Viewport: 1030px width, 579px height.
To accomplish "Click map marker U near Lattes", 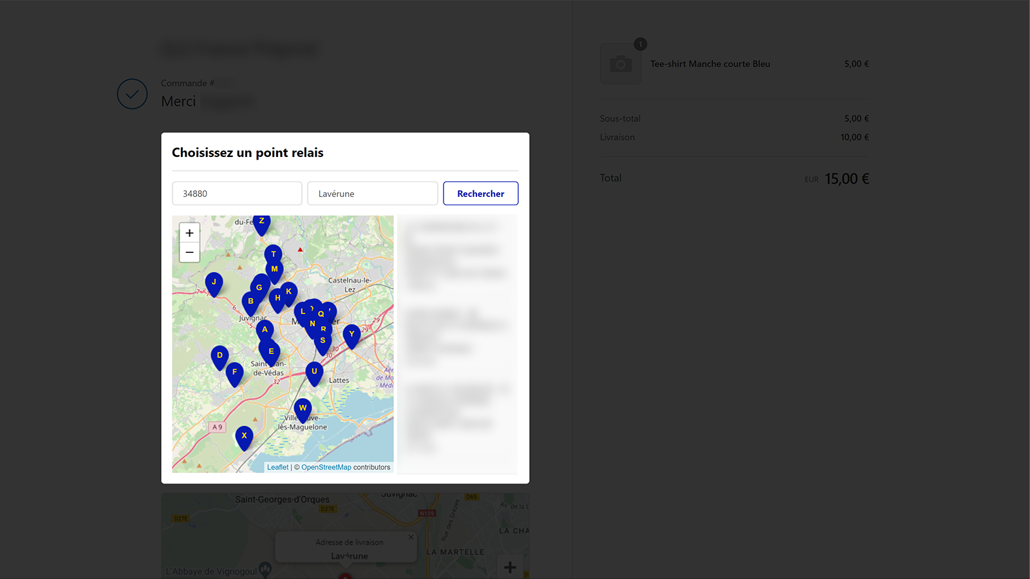I will tap(314, 373).
